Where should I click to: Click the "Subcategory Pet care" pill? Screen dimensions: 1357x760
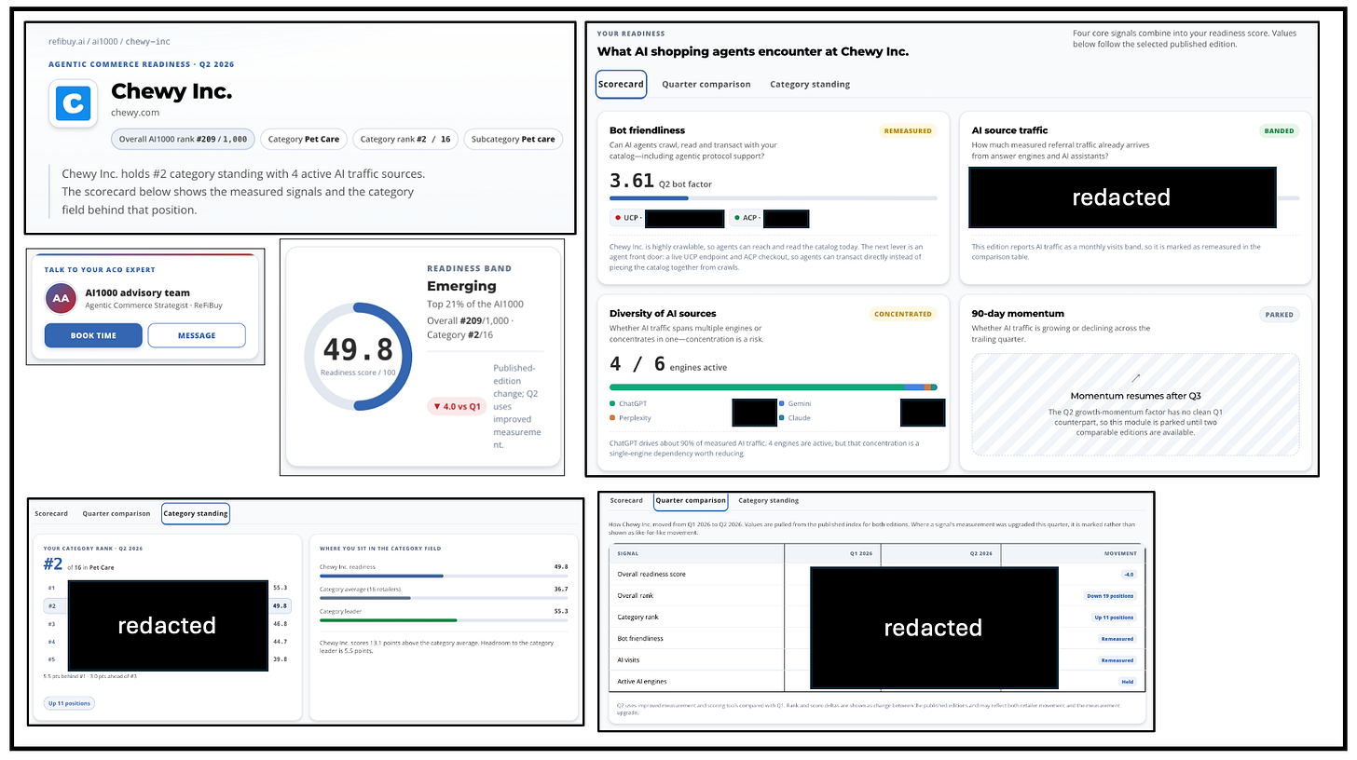click(513, 140)
